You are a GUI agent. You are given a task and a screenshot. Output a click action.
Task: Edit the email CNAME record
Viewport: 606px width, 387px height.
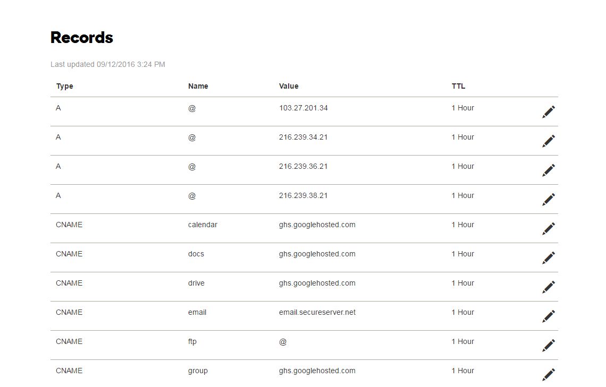(x=549, y=316)
